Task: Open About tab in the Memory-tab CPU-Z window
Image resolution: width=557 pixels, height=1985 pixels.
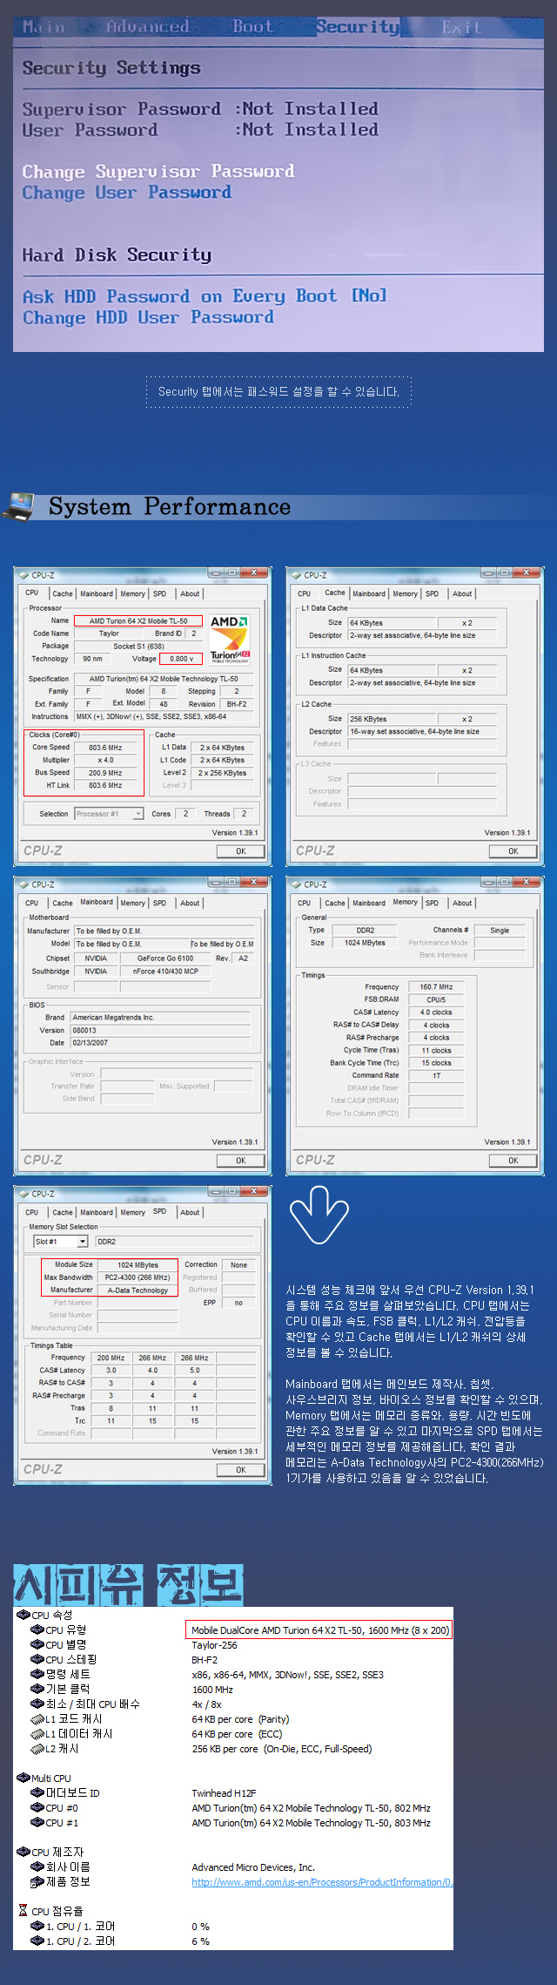Action: tap(462, 903)
